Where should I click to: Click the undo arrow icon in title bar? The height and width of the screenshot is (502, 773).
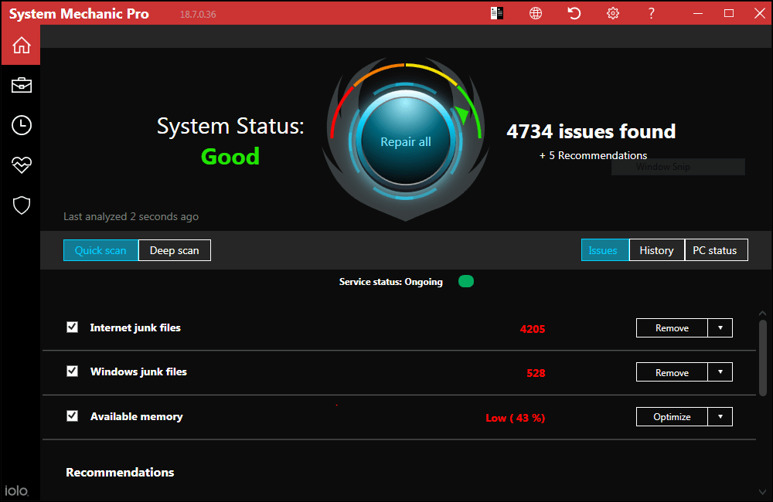(574, 13)
